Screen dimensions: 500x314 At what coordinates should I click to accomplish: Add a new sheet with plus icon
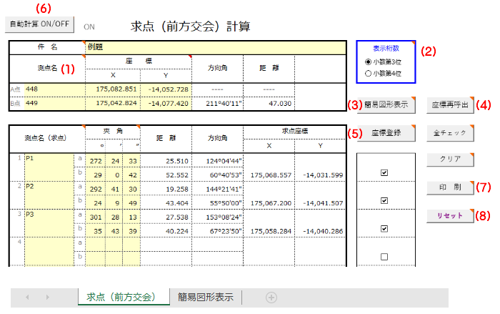(x=271, y=298)
